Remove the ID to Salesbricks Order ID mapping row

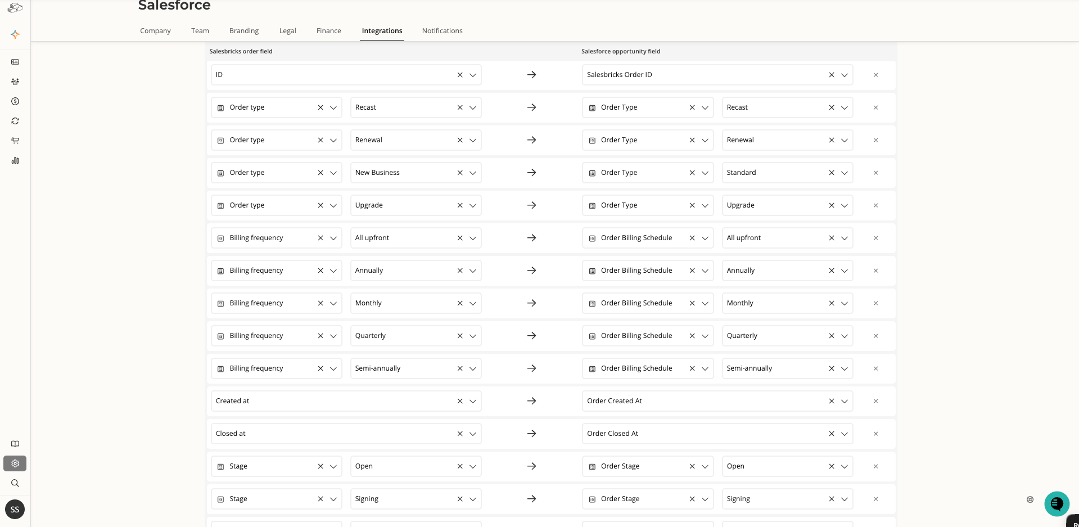tap(875, 75)
